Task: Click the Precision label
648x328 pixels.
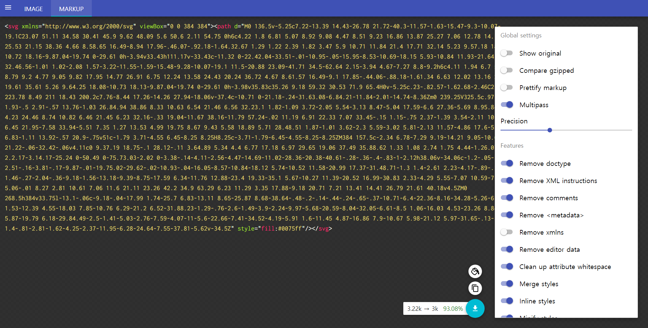Action: (514, 121)
